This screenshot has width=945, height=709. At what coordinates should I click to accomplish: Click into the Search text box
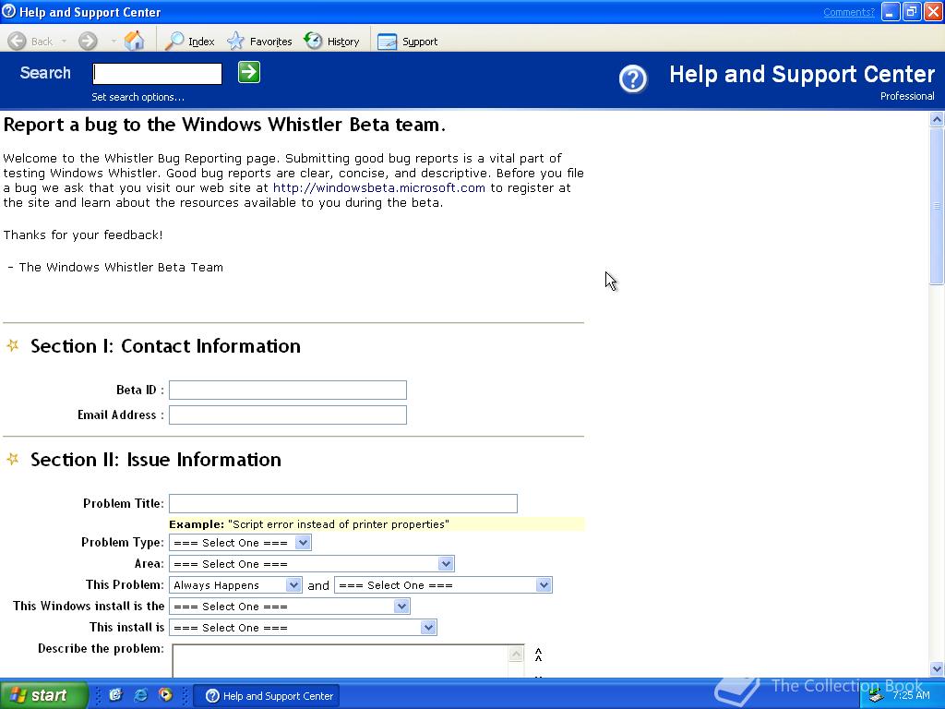pyautogui.click(x=157, y=74)
